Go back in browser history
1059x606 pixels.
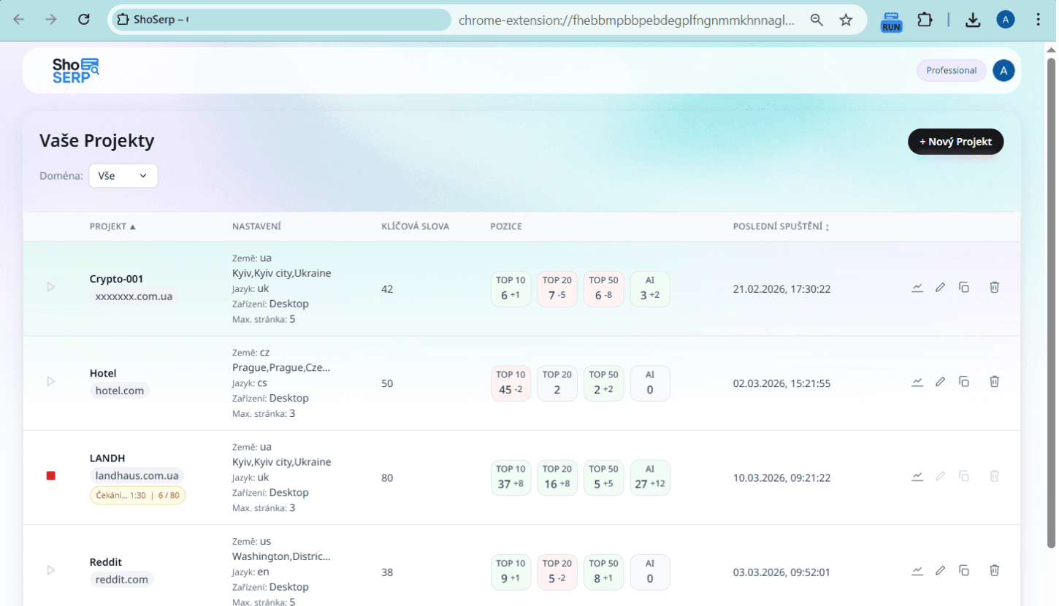click(x=19, y=20)
